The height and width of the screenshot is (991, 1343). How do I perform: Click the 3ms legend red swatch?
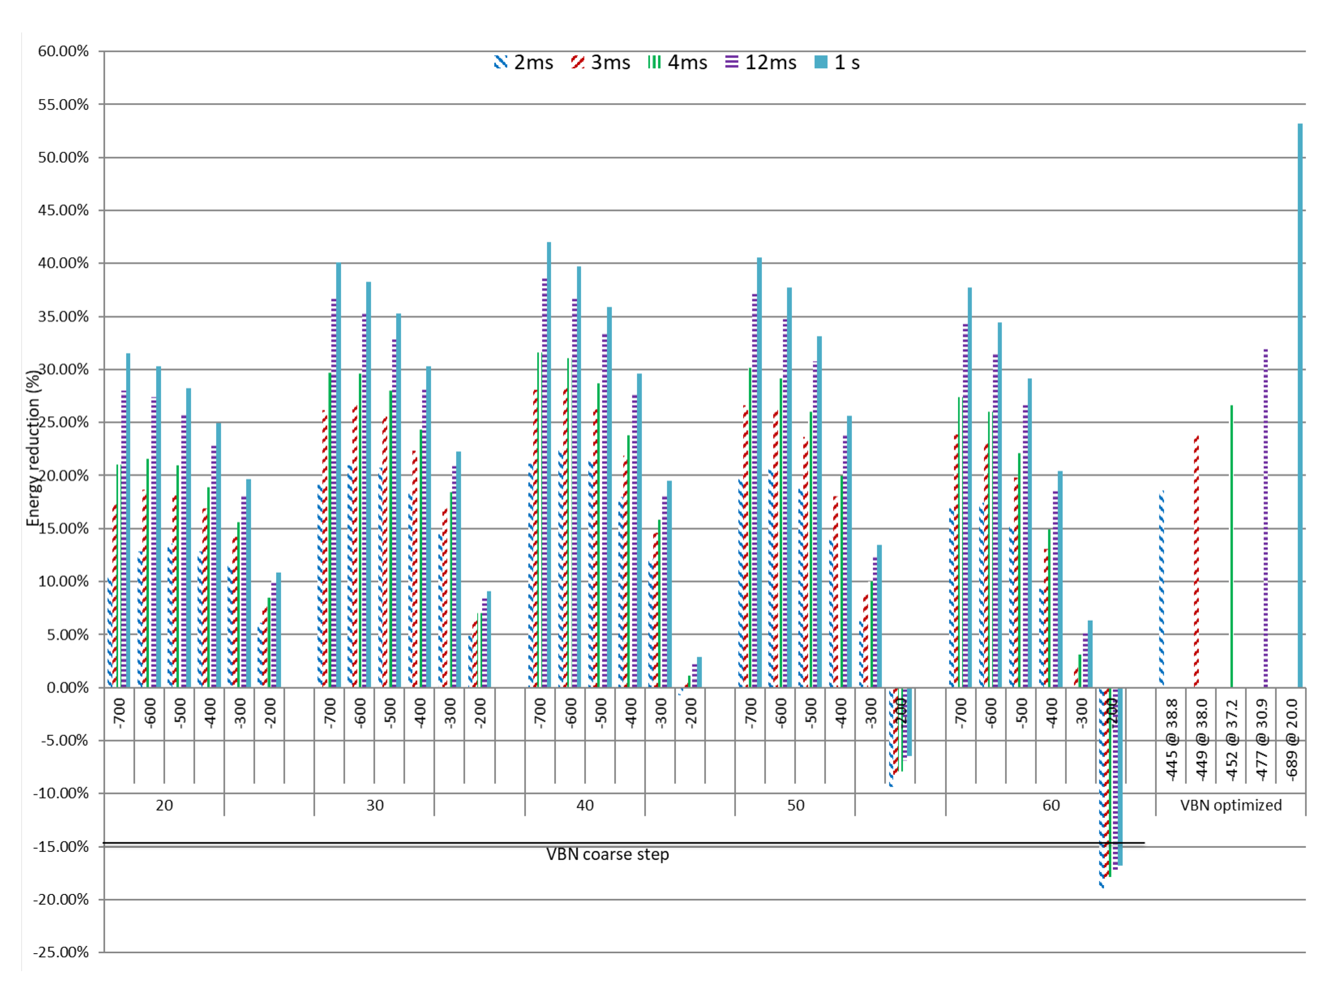pyautogui.click(x=577, y=62)
